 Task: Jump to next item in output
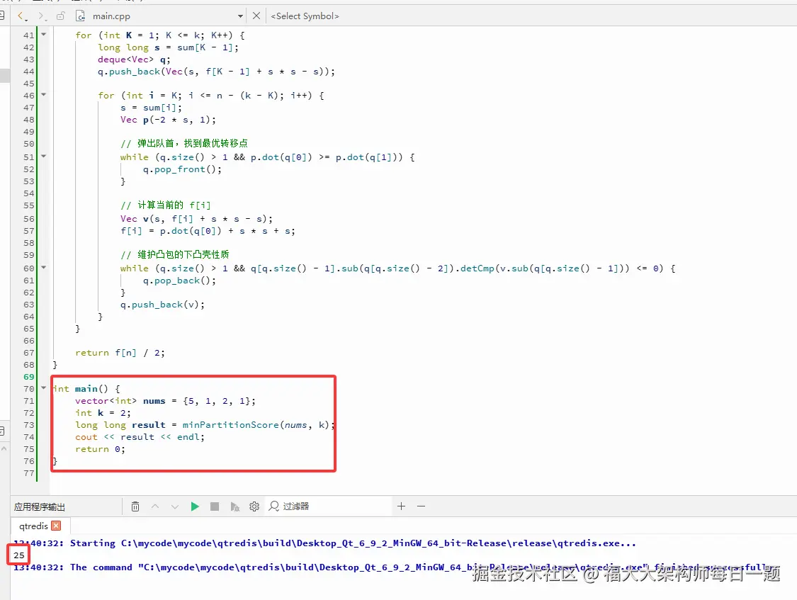point(175,506)
